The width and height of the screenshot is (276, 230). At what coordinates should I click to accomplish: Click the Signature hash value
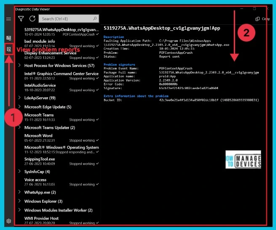pos(188,88)
